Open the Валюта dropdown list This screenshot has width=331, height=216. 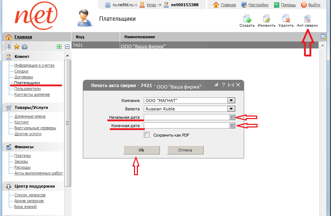click(231, 109)
